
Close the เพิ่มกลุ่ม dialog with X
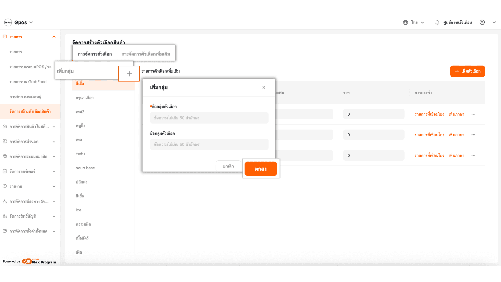tap(264, 87)
